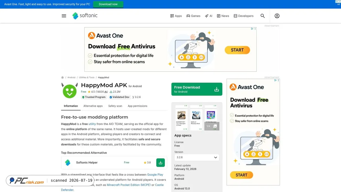Click Softonic Helper logo icon

coord(68,163)
